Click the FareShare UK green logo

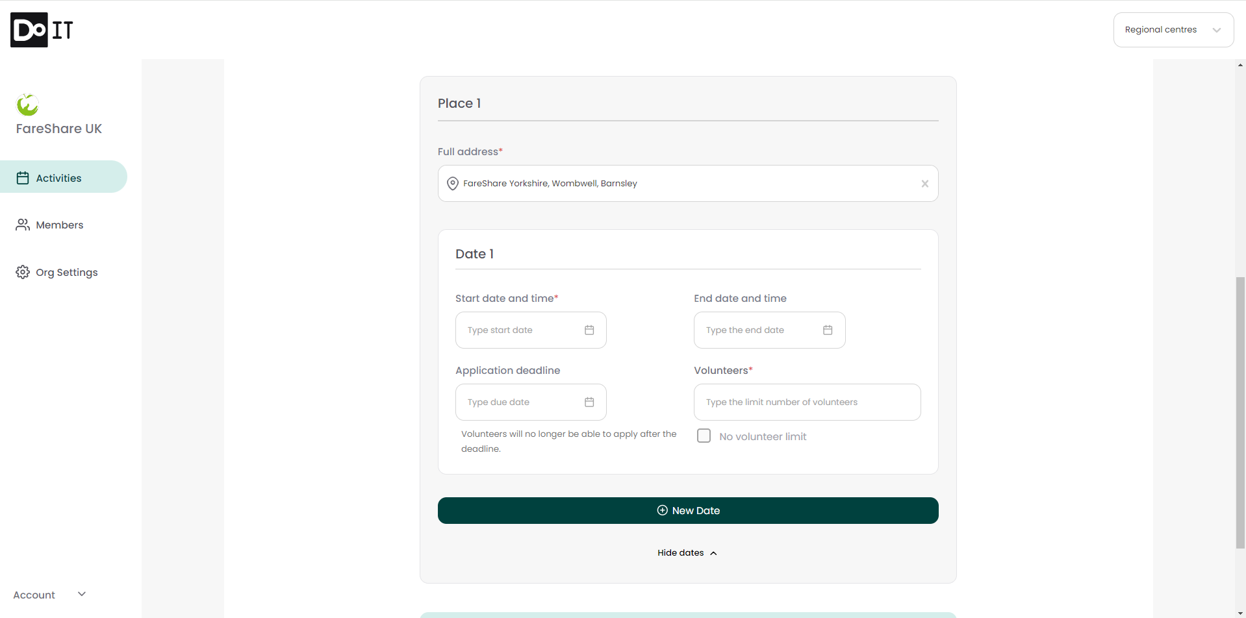(27, 105)
